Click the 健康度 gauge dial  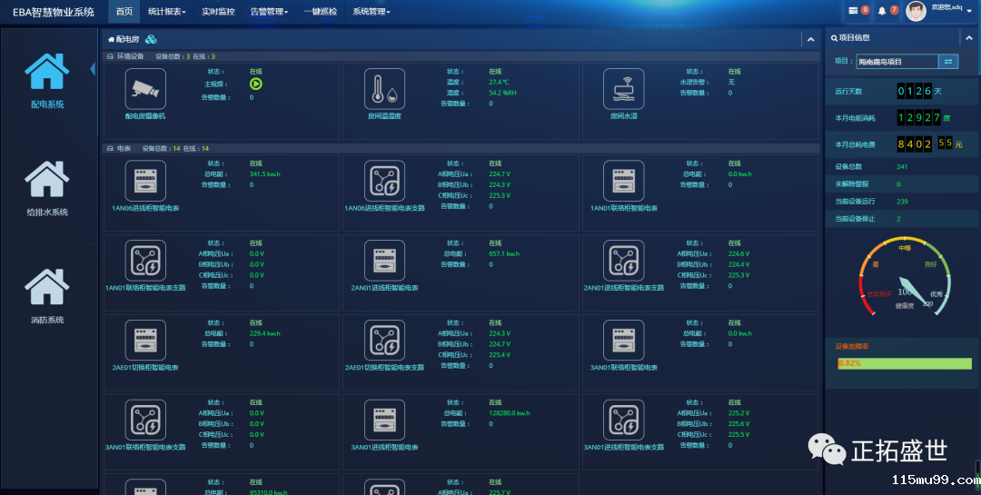click(905, 275)
